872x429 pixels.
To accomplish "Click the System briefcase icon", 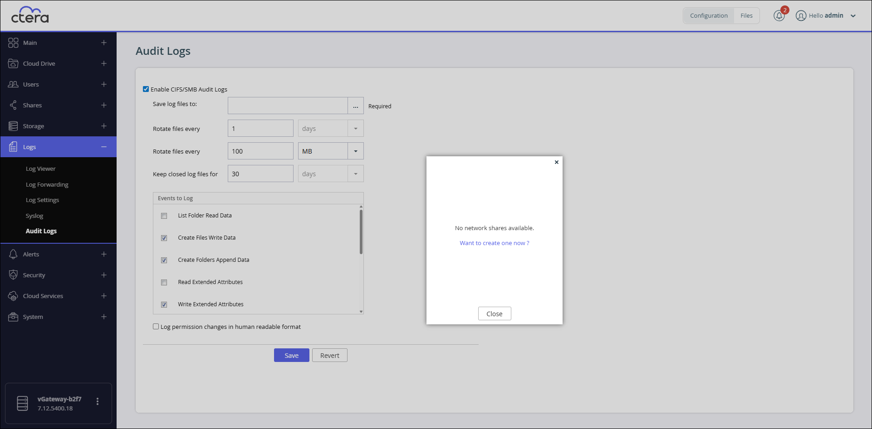I will [13, 317].
